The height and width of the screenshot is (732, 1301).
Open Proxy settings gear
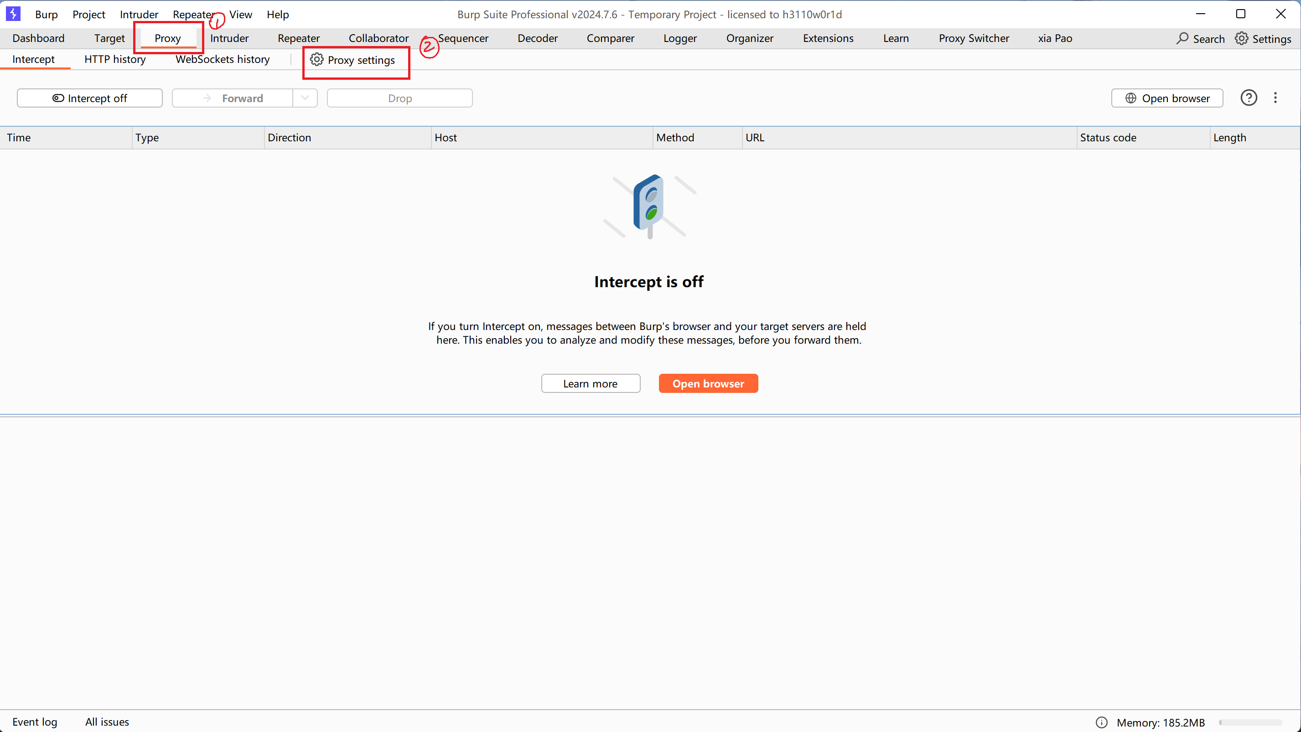(x=316, y=60)
